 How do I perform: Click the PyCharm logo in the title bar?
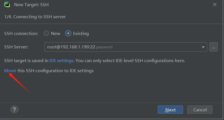point(7,5)
